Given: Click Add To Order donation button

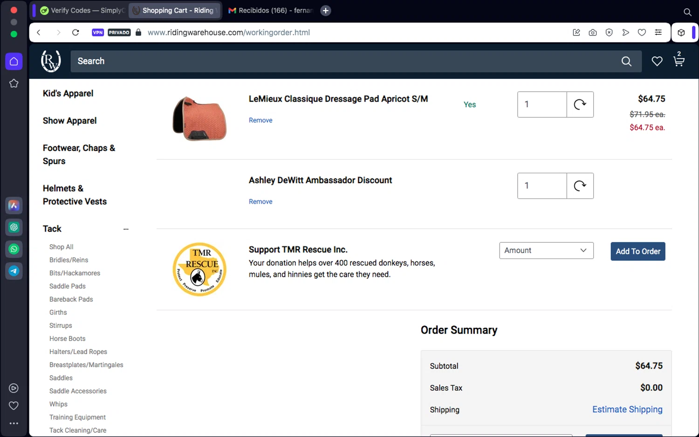Looking at the screenshot, I should pyautogui.click(x=637, y=252).
